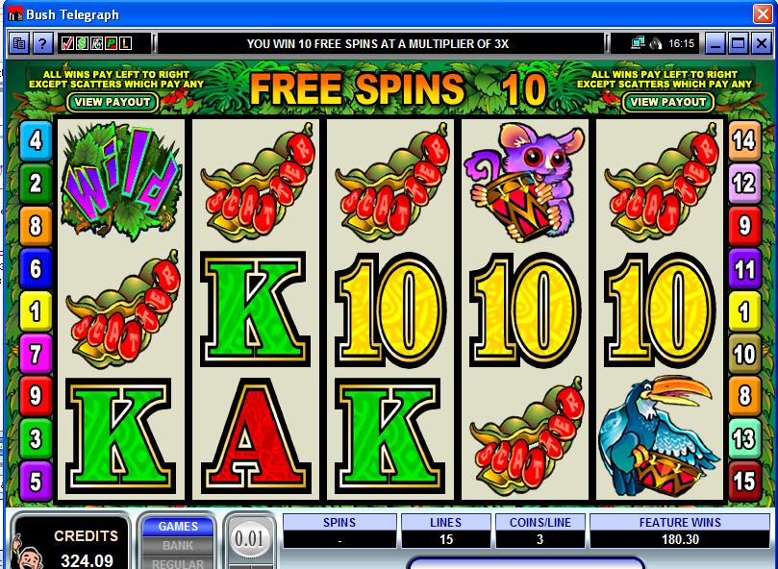Click the purple bushbaby drum symbol

point(525,182)
